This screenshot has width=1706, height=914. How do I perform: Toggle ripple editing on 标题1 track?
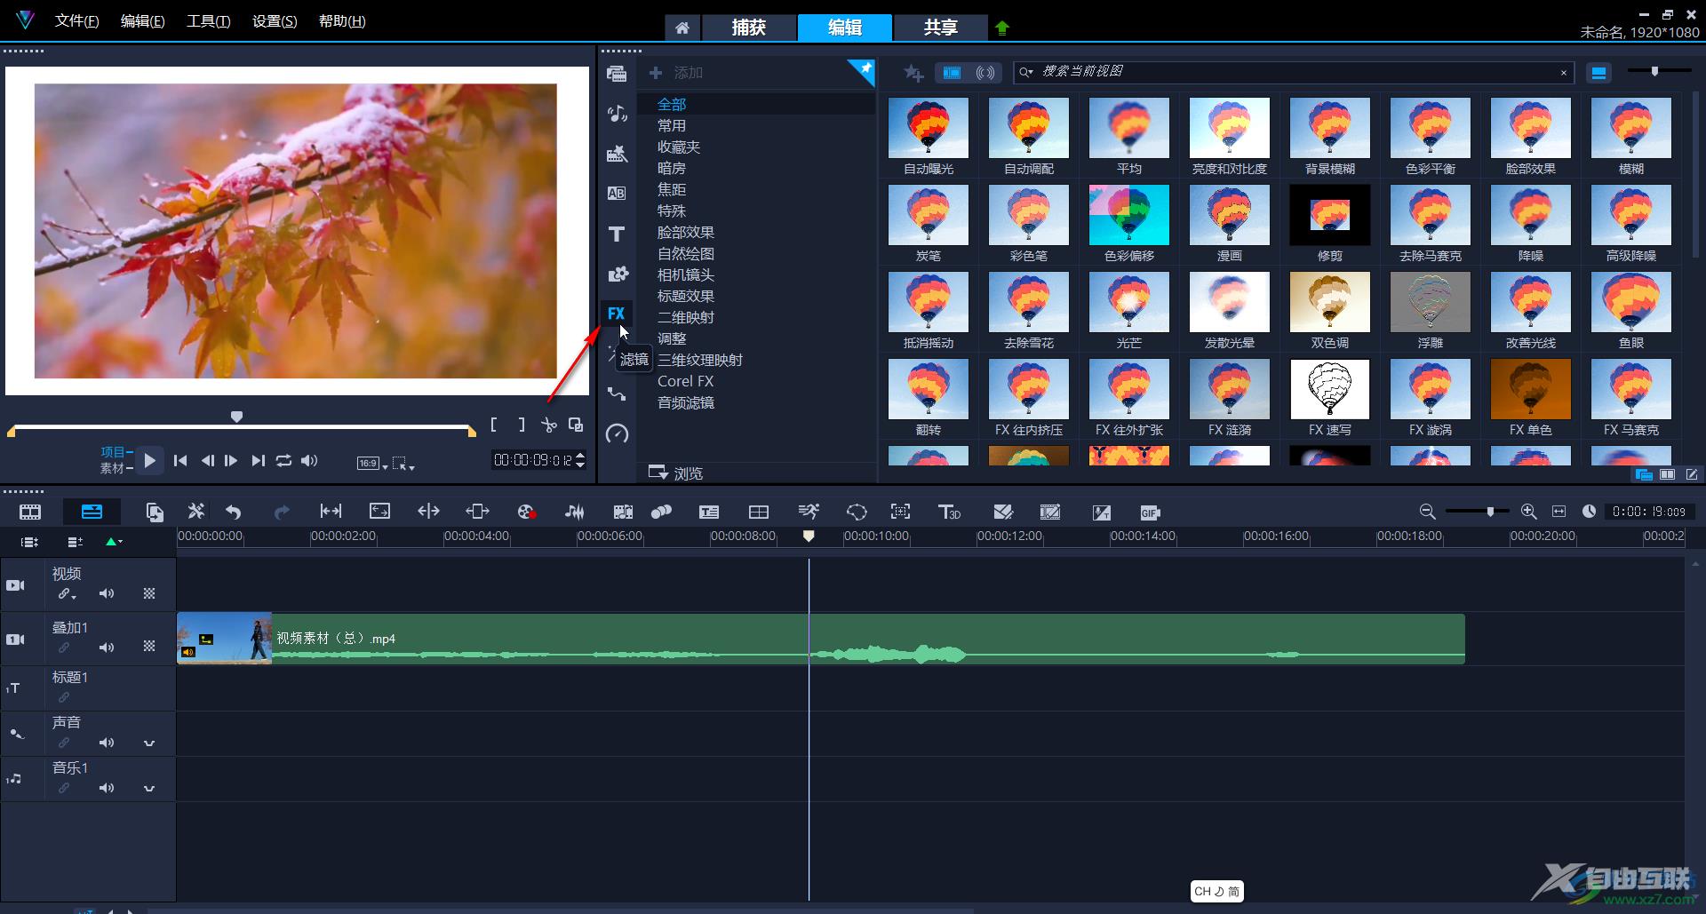pyautogui.click(x=64, y=697)
